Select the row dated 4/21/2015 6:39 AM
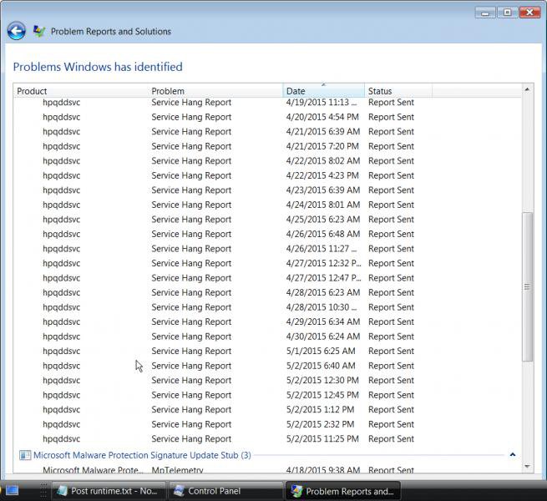 (x=267, y=132)
